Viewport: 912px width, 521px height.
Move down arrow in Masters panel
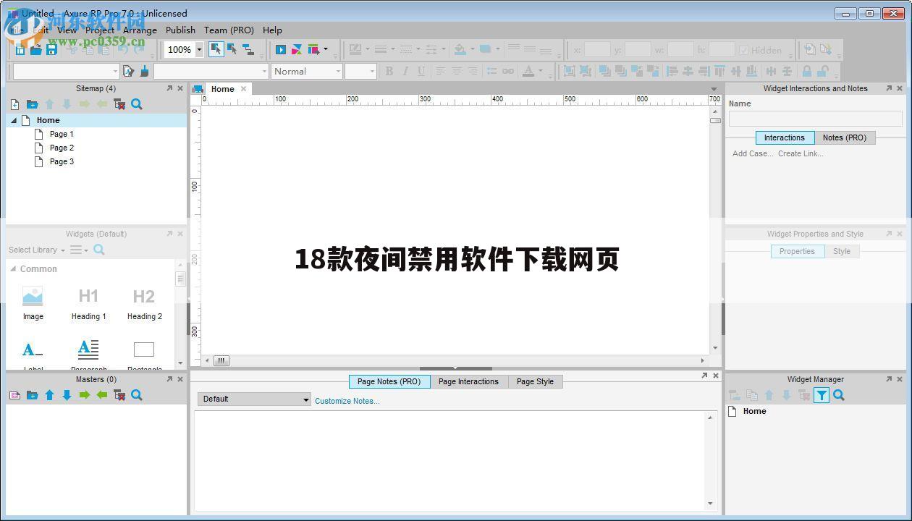67,395
